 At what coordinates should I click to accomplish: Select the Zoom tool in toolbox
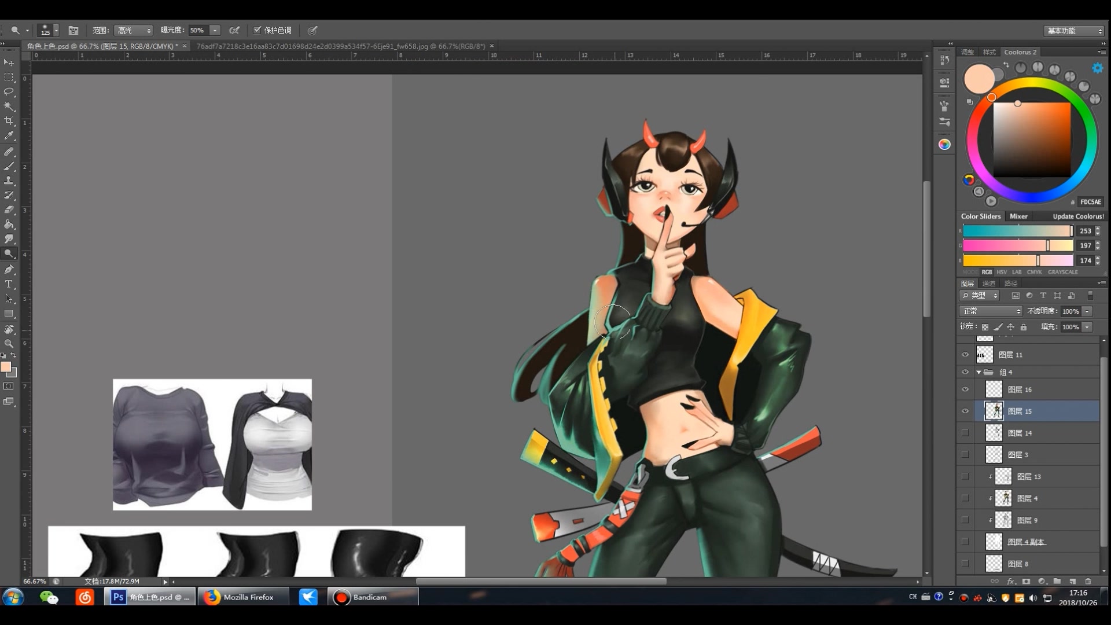click(x=9, y=344)
